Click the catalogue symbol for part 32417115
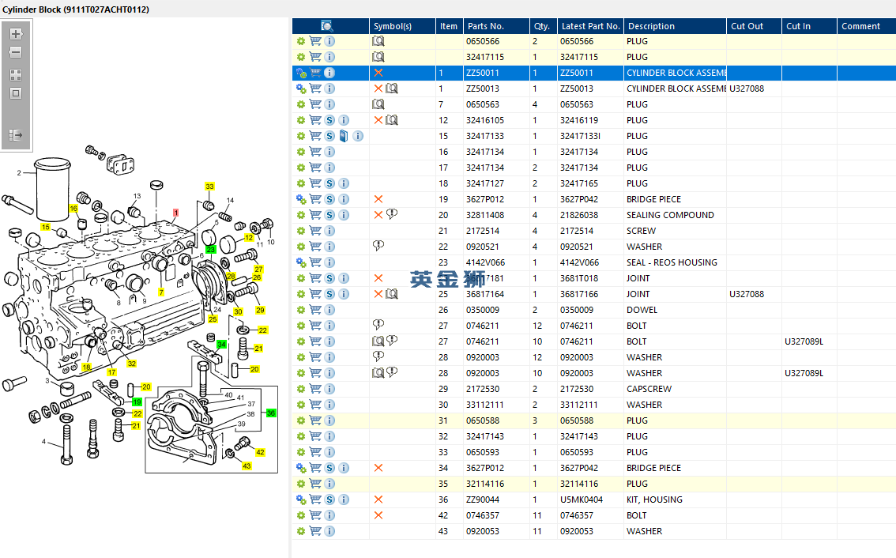 (378, 57)
